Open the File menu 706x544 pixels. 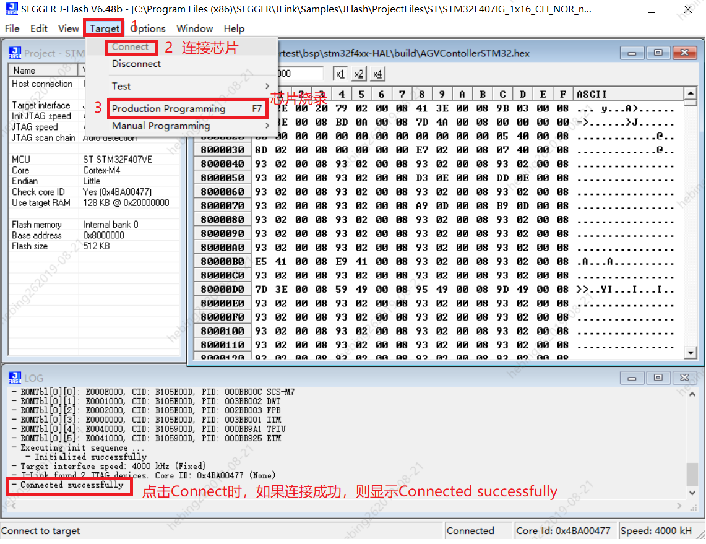(x=12, y=28)
